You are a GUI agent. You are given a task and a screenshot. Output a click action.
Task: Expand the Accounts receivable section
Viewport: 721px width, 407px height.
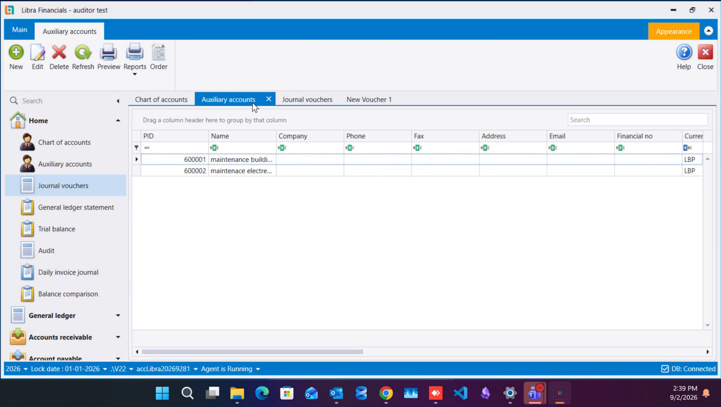[118, 337]
